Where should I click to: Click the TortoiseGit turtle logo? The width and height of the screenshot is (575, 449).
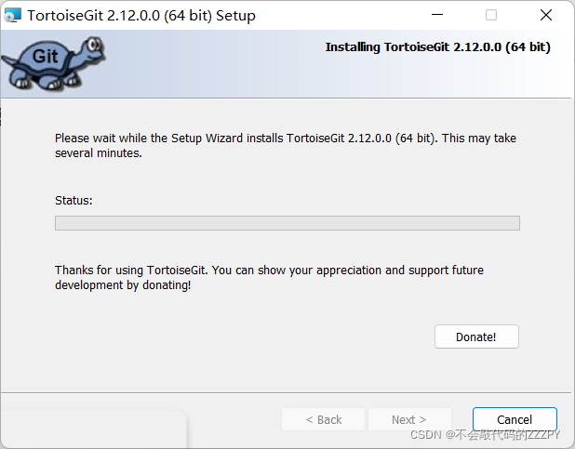click(x=53, y=63)
